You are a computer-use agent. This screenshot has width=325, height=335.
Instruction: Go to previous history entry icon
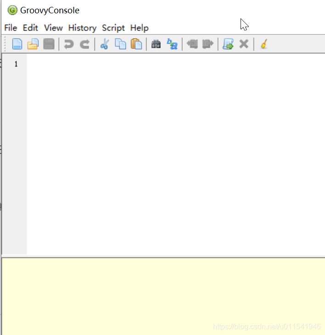[192, 44]
